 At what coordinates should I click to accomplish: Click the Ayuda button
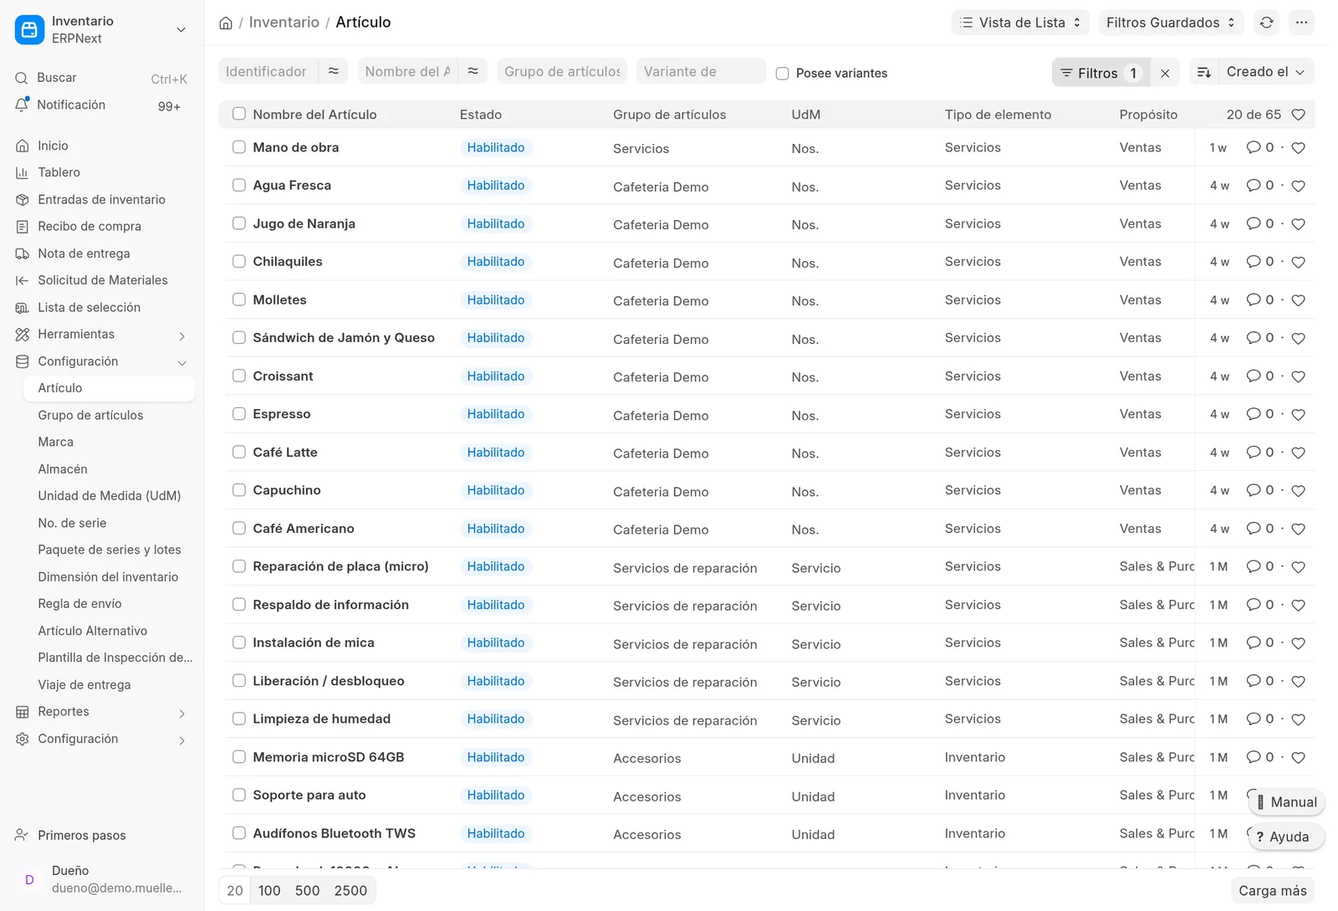point(1286,837)
